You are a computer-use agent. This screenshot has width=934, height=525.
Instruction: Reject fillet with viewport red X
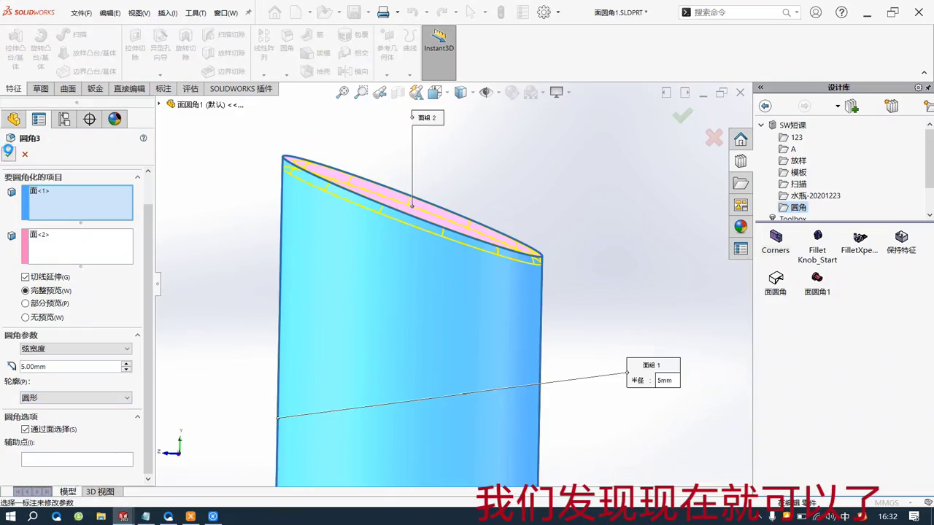tap(714, 137)
